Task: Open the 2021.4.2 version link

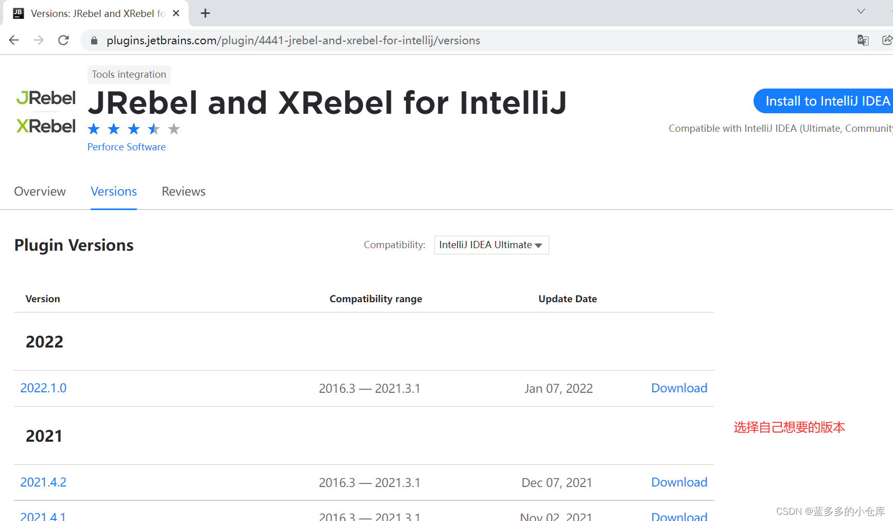Action: (x=43, y=482)
